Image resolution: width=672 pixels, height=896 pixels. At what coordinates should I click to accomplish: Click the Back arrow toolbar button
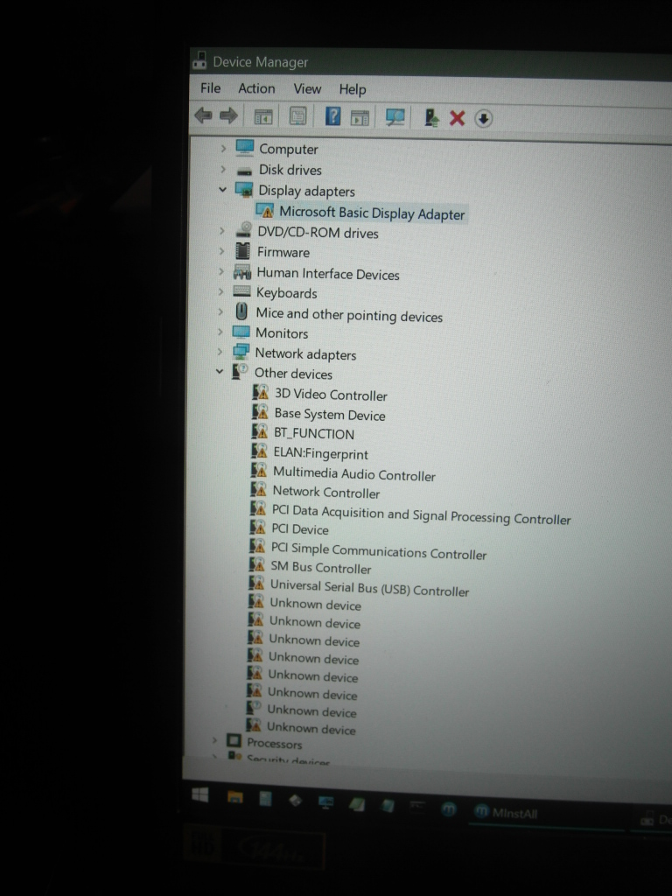(203, 116)
